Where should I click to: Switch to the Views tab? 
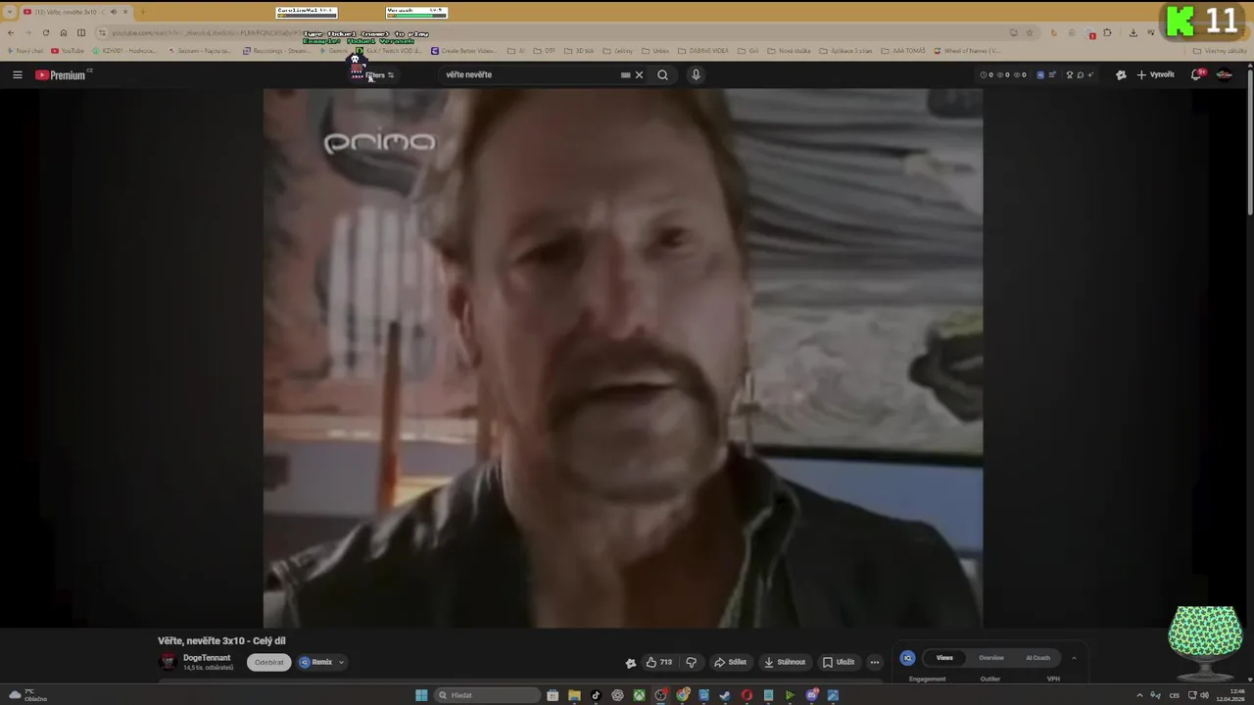[x=944, y=658]
